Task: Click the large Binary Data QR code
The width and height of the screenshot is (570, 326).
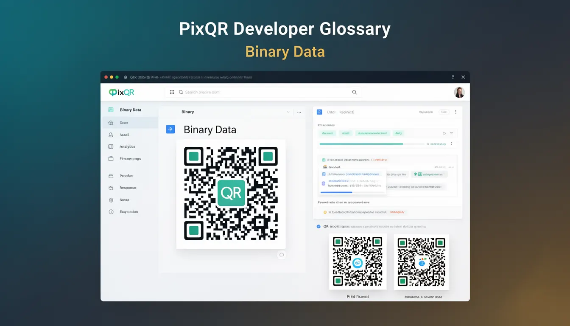Action: tap(231, 194)
